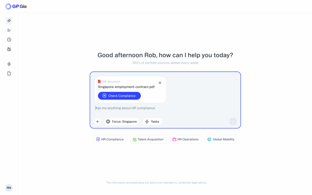This screenshot has width=312, height=195.
Task: Expand the Tasks menu in prompt box
Action: [152, 122]
